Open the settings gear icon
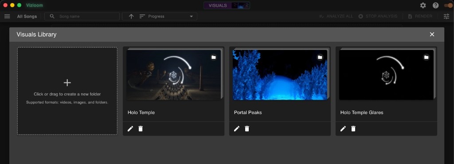 [423, 5]
